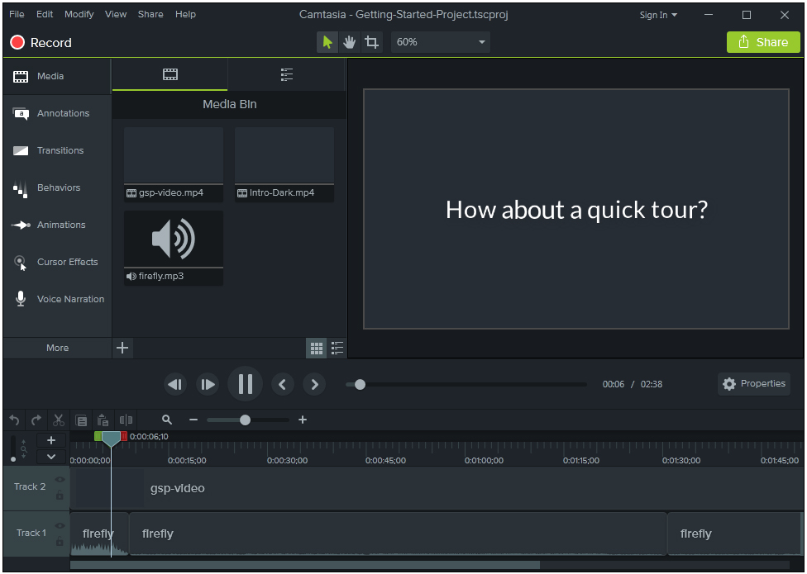Open Annotations in the sidebar
Screen dimensions: 807x574
[57, 113]
